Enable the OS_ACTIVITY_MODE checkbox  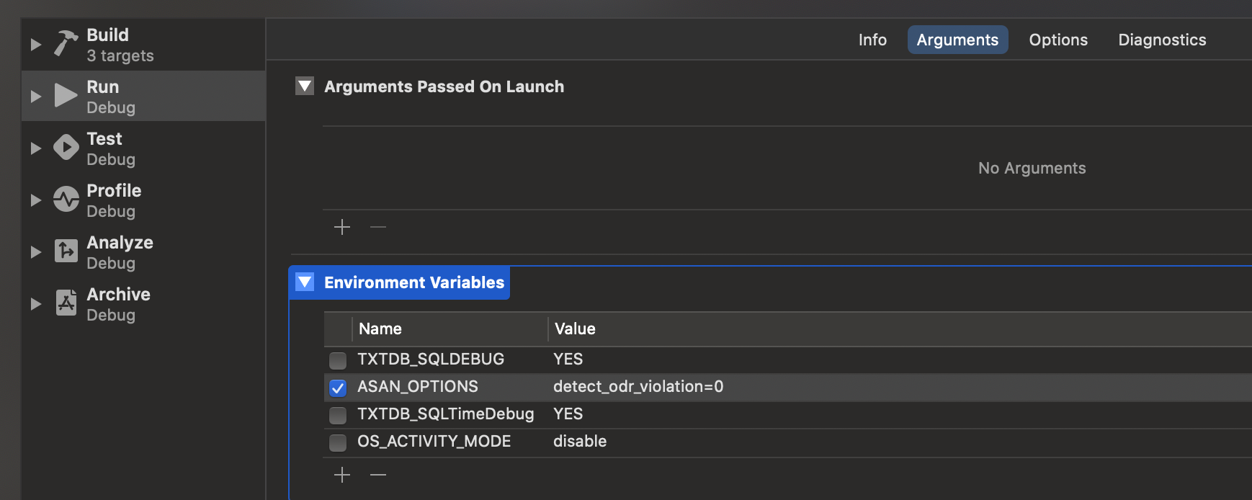(x=338, y=442)
